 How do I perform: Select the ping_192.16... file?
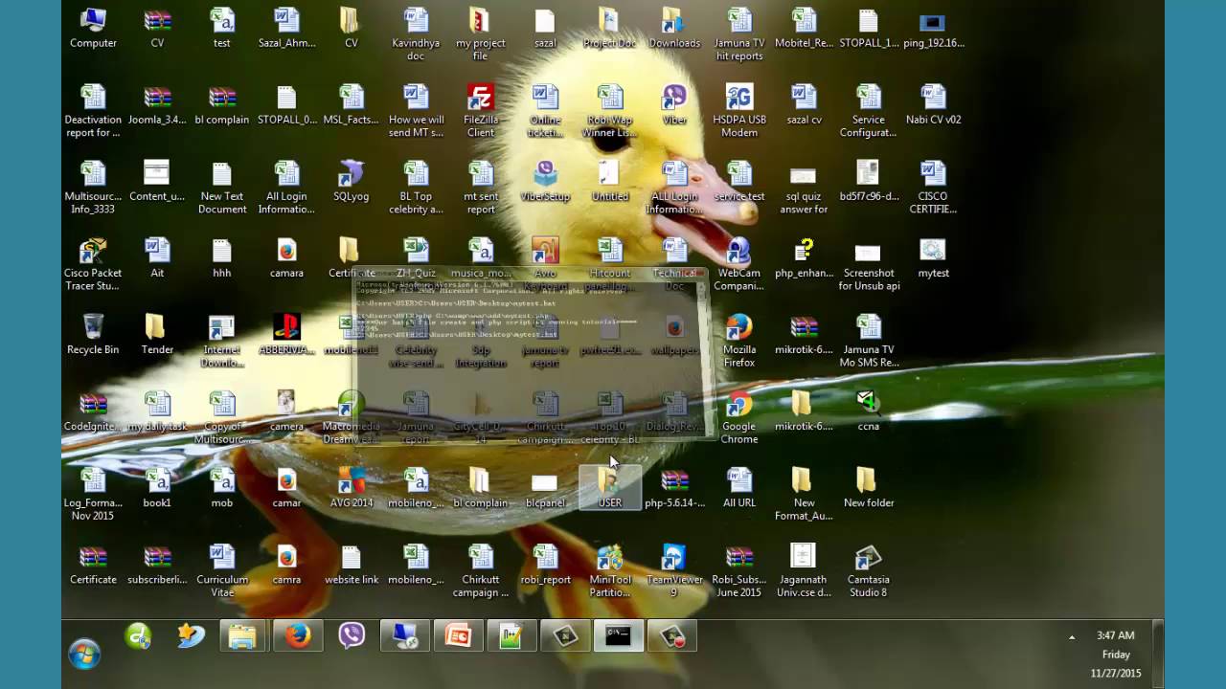point(933,29)
